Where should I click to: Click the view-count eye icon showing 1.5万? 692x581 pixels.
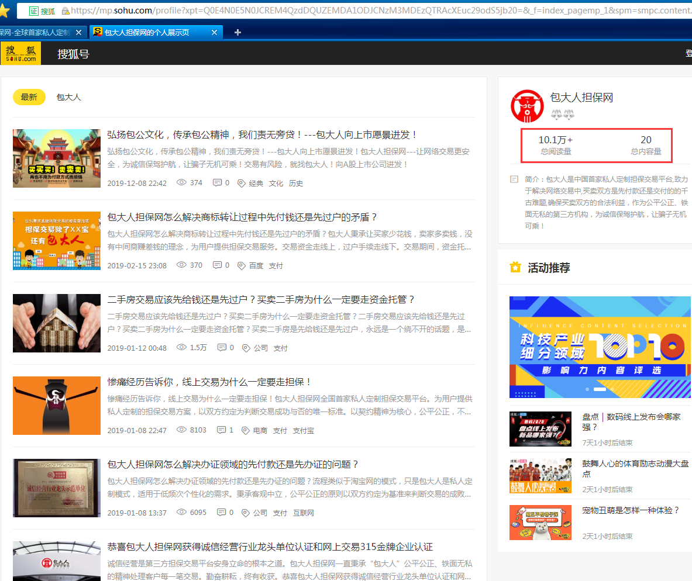tap(181, 347)
